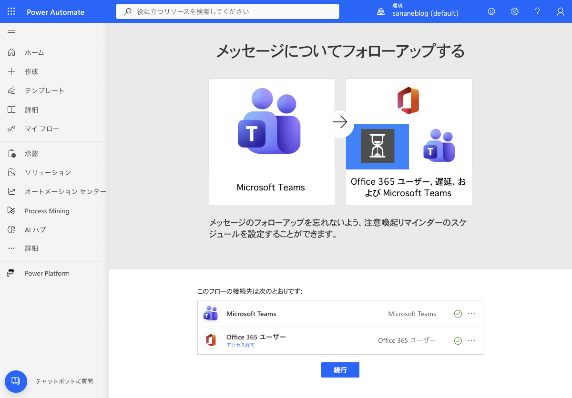Viewport: 572px width, 398px height.
Task: Click the Microsoft Teams caption under the left card
Action: coord(271,187)
